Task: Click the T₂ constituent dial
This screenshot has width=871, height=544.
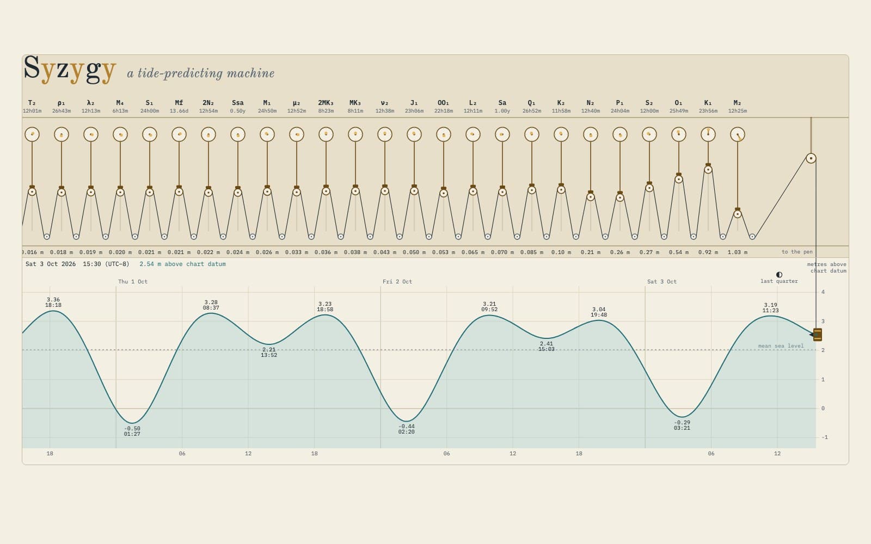Action: tap(32, 134)
